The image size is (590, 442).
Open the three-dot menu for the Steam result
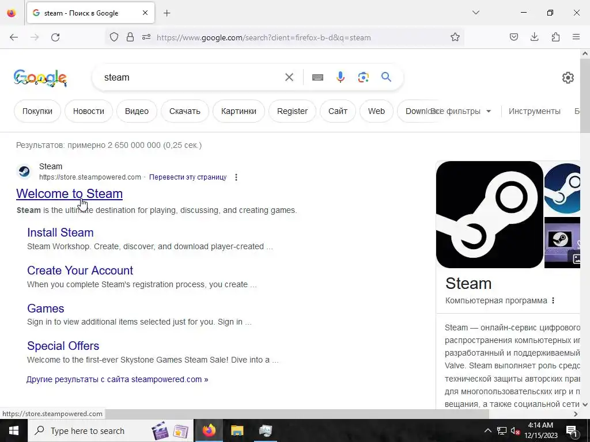(x=236, y=177)
